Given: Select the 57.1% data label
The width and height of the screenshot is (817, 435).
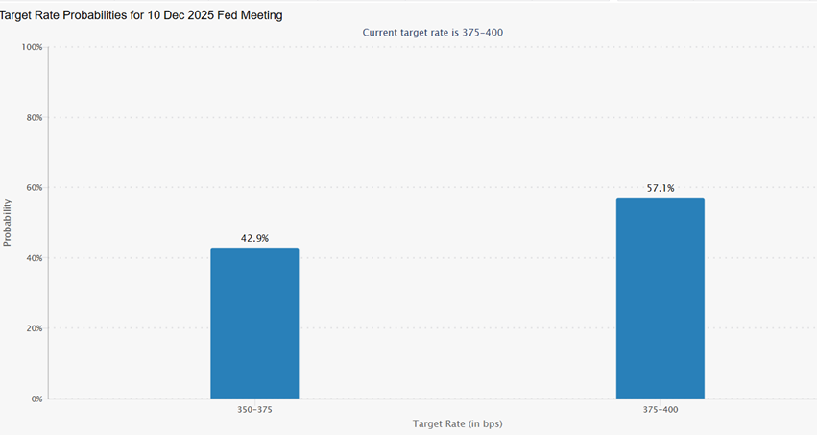Looking at the screenshot, I should 660,188.
